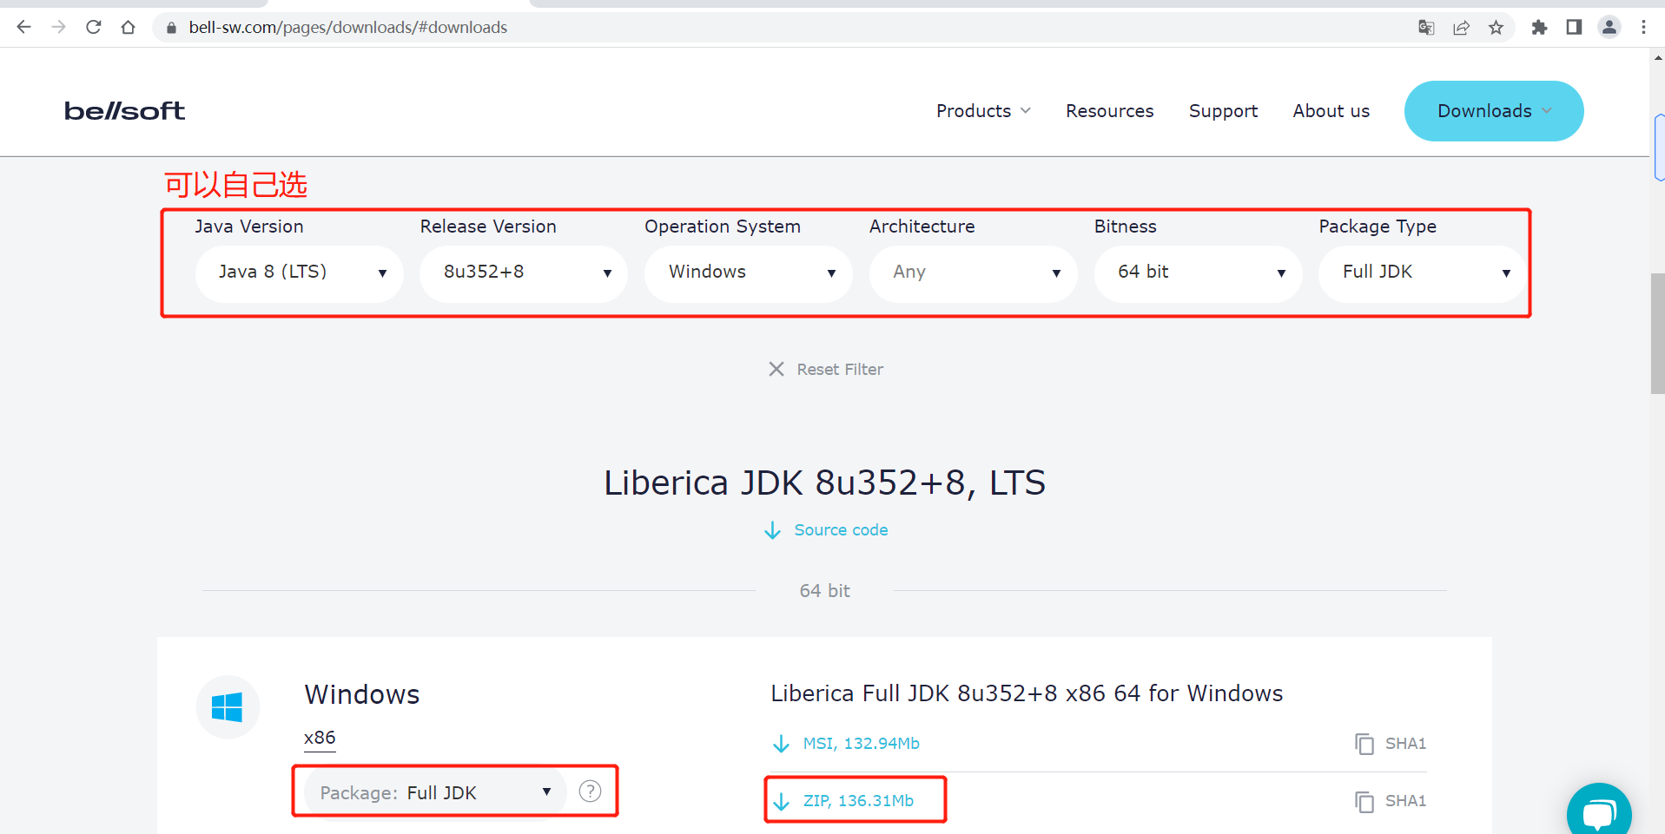
Task: Click the site lock icon in address bar
Action: pos(171,28)
